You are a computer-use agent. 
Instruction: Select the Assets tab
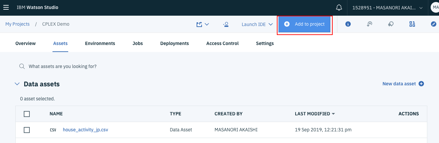(60, 43)
